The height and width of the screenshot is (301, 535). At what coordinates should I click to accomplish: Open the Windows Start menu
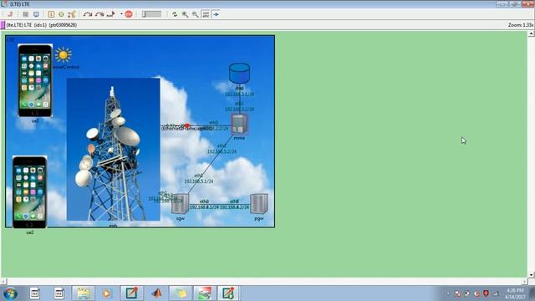pyautogui.click(x=10, y=293)
